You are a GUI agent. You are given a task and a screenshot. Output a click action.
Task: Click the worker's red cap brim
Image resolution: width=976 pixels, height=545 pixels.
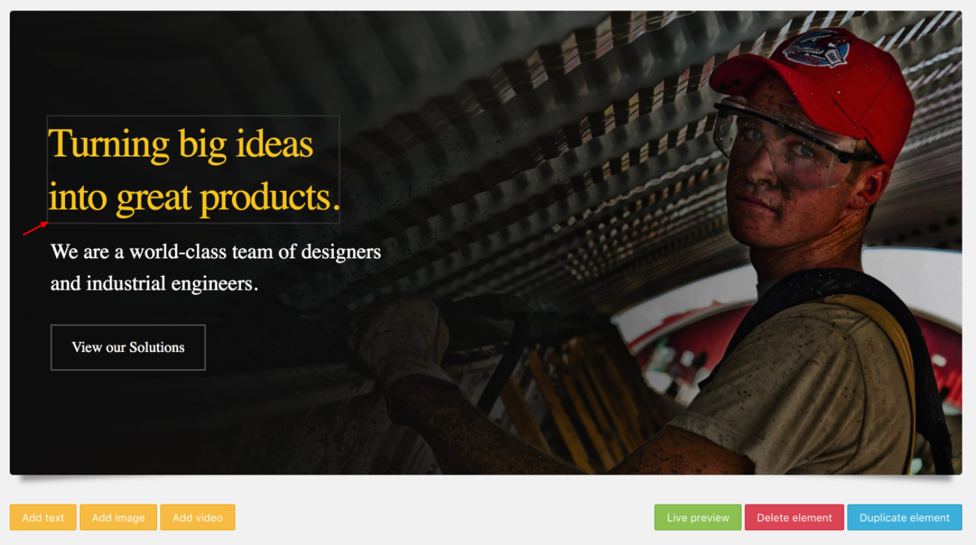click(756, 75)
